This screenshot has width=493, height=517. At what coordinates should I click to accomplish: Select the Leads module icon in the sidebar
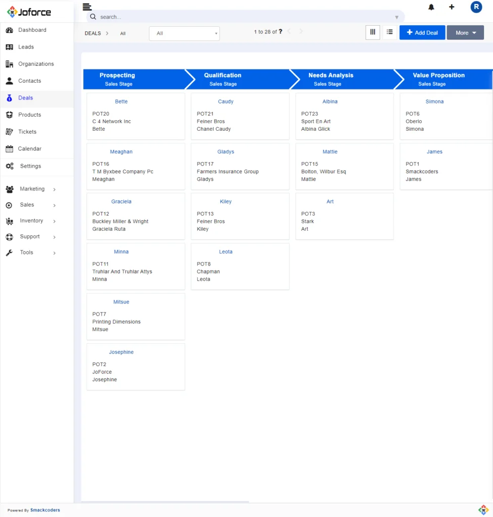(10, 46)
